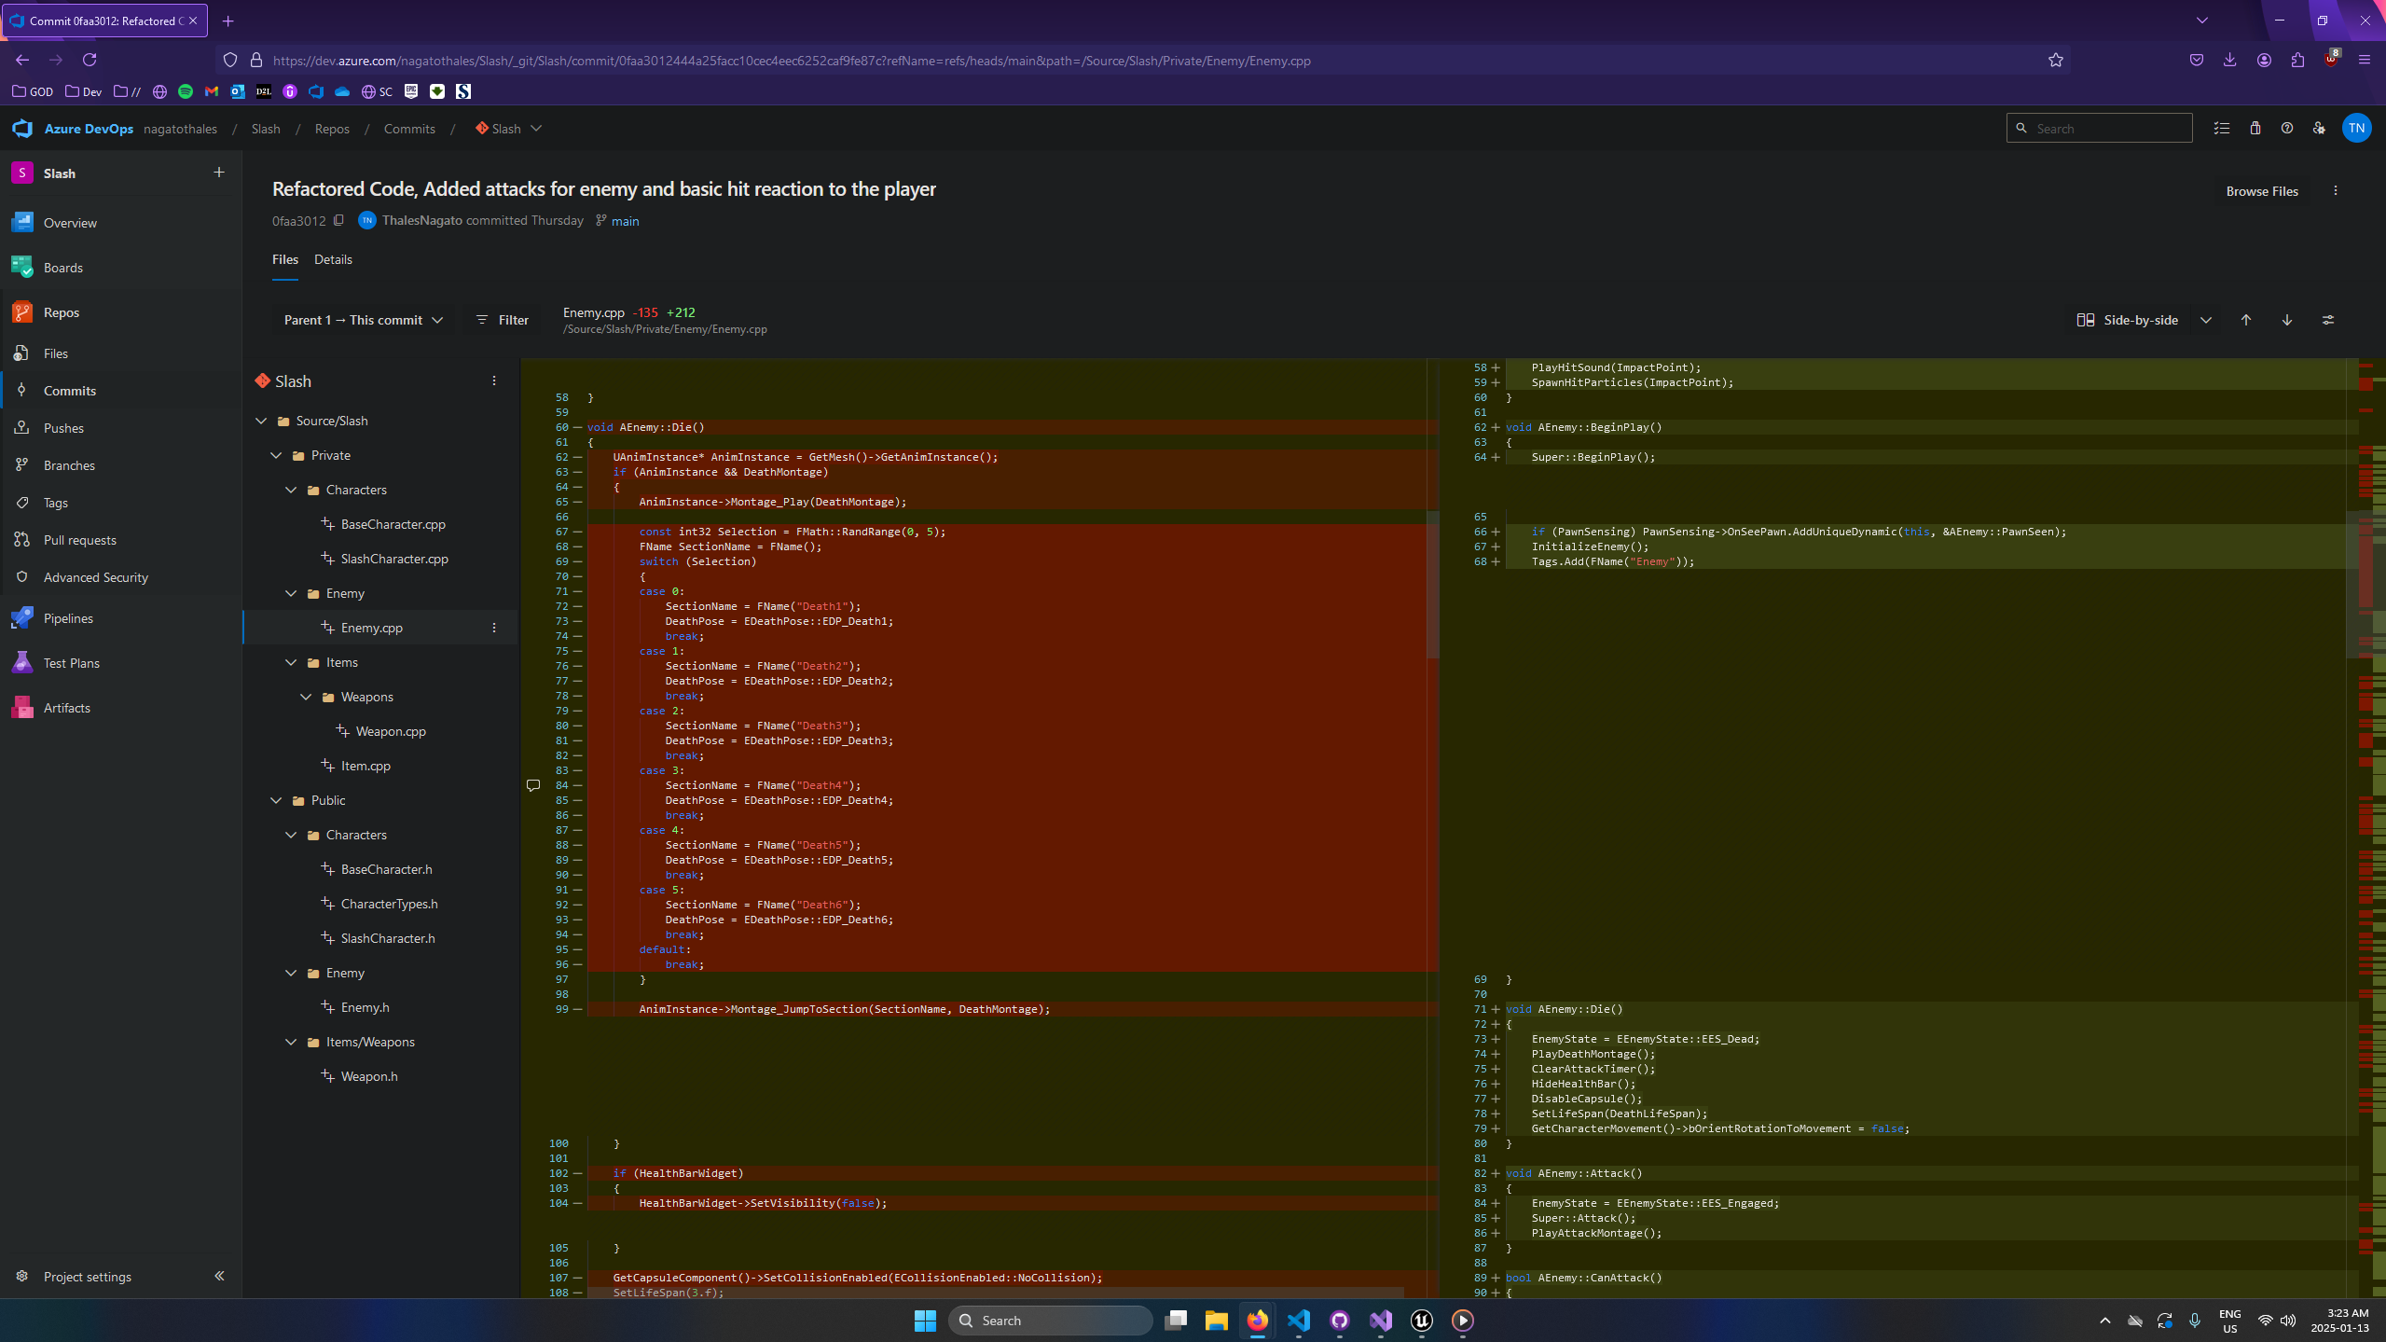Collapse the left navigation sidebar
The width and height of the screenshot is (2386, 1342).
click(x=219, y=1276)
